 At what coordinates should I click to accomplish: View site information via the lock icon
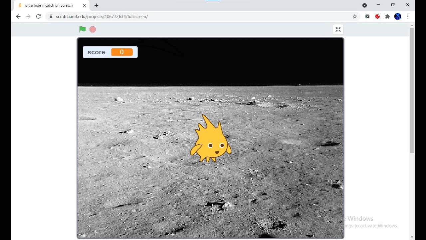coord(51,16)
